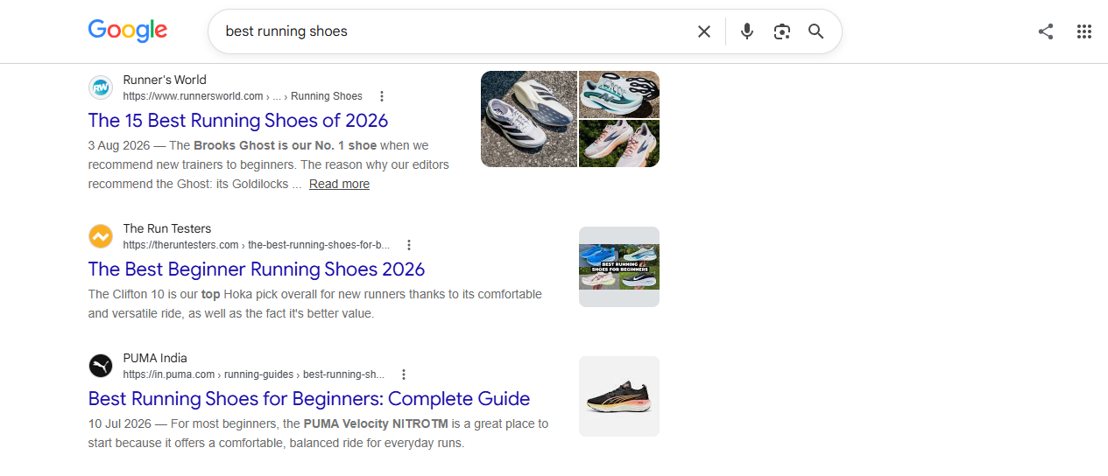Click the Runner's World site name
Image resolution: width=1108 pixels, height=476 pixels.
(165, 80)
